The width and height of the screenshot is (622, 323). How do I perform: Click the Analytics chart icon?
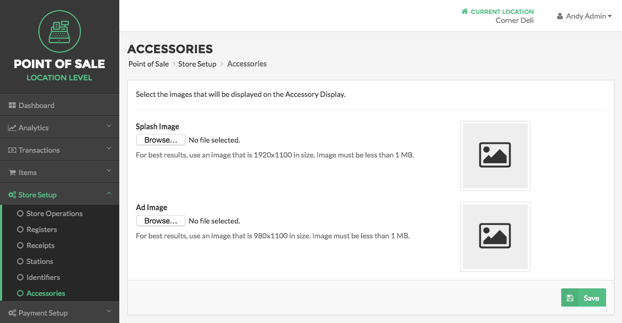coord(12,128)
